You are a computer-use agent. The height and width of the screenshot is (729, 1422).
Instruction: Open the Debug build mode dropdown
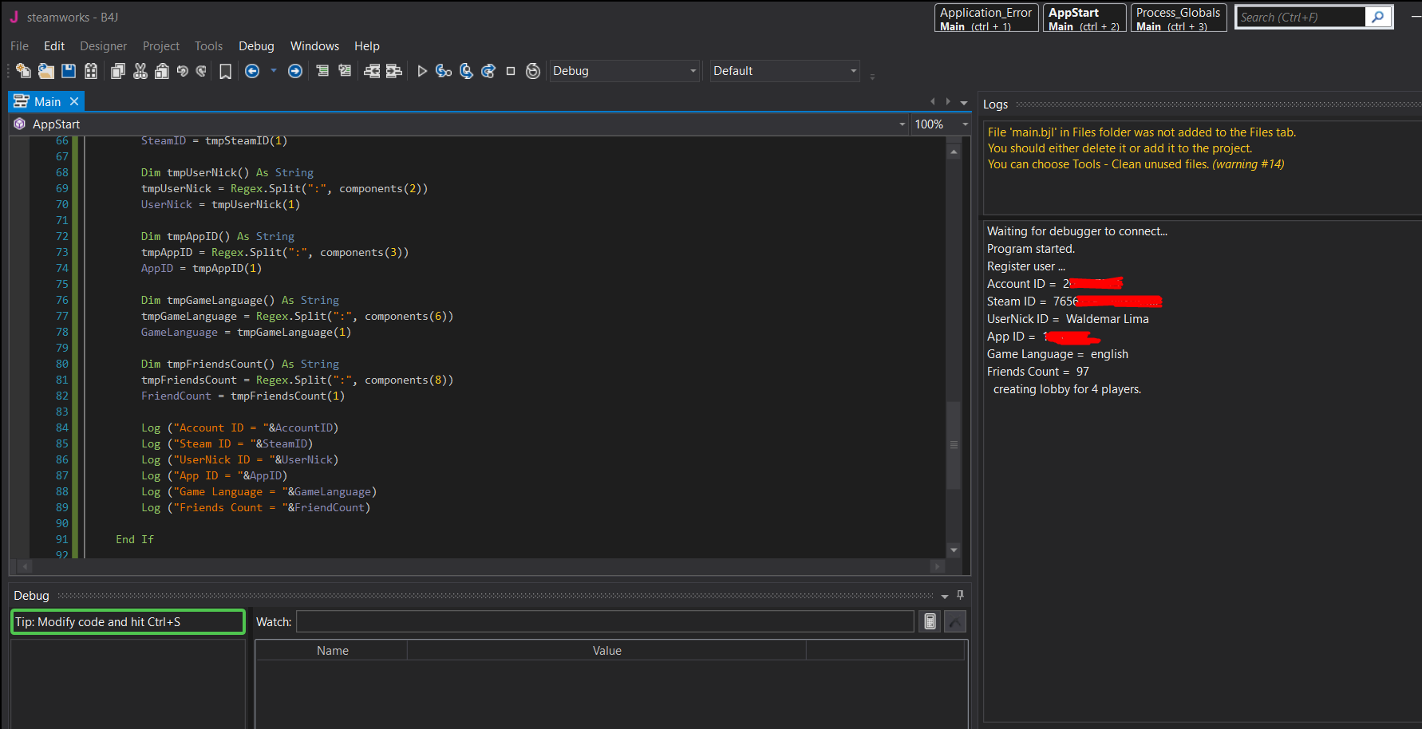624,71
